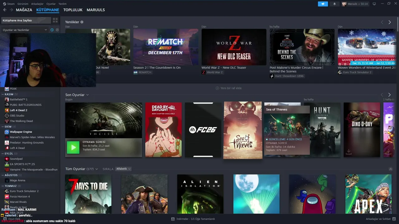
Task: Select Dead by Daylight game cover
Action: point(163,130)
